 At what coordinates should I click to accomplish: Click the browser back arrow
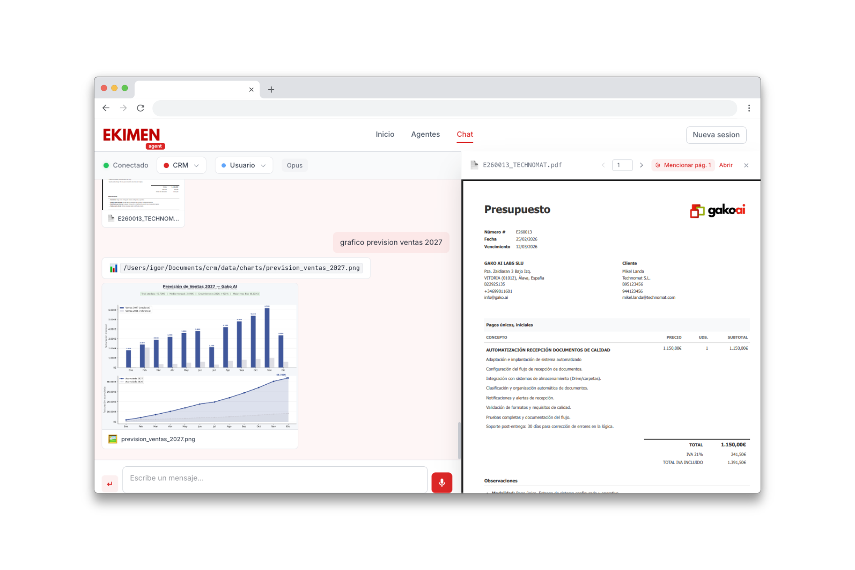pos(106,108)
